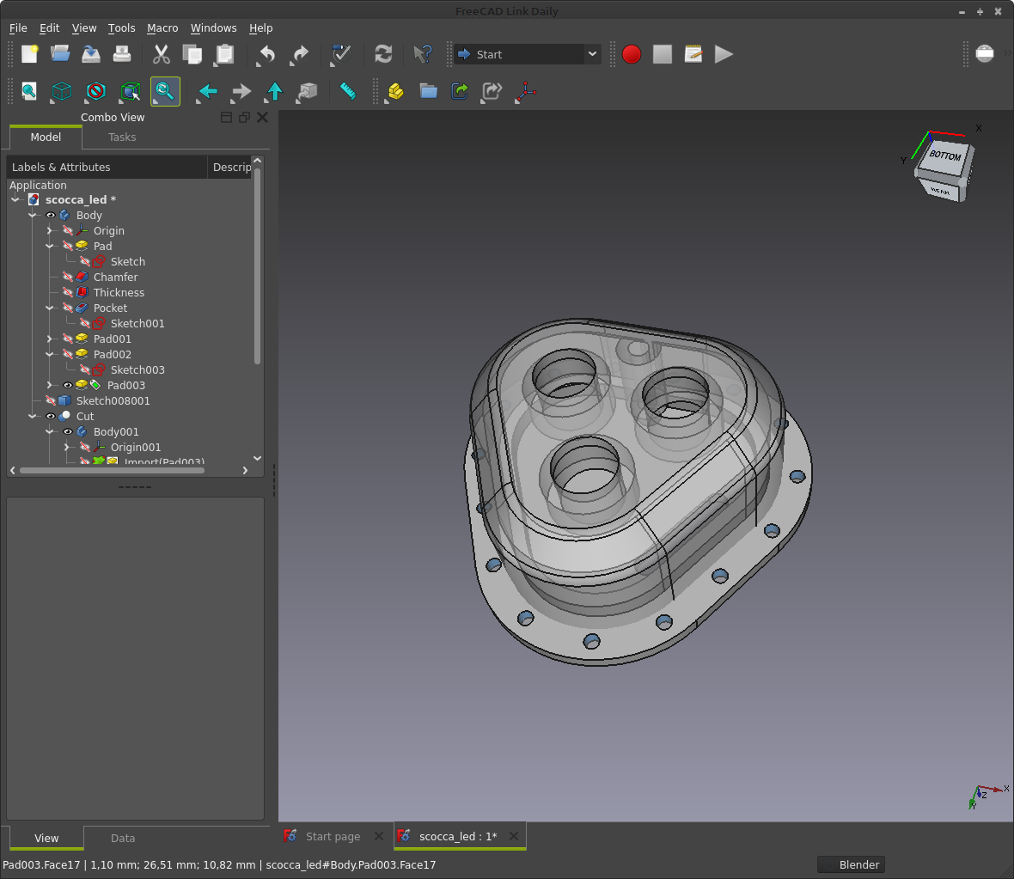1014x879 pixels.
Task: Save the document with the Save icon
Action: point(91,54)
